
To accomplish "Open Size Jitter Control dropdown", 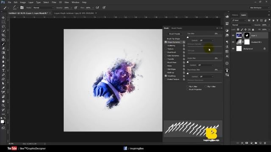I will pyautogui.click(x=206, y=41).
